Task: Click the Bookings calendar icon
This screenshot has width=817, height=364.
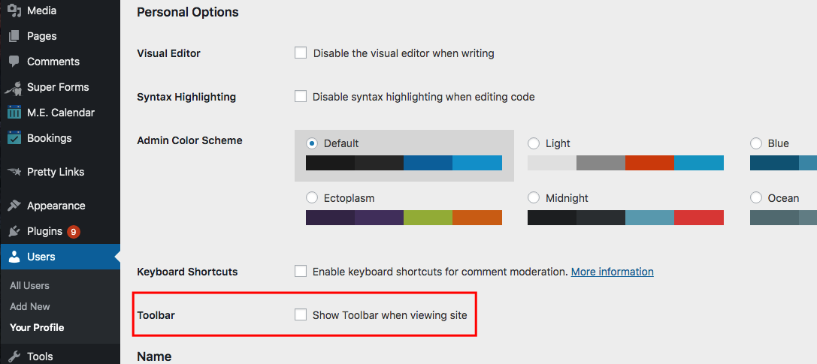Action: [14, 138]
